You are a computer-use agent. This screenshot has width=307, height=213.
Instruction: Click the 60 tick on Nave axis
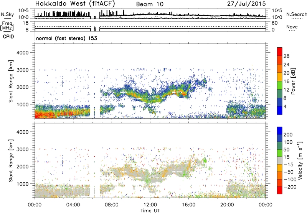click(274, 23)
